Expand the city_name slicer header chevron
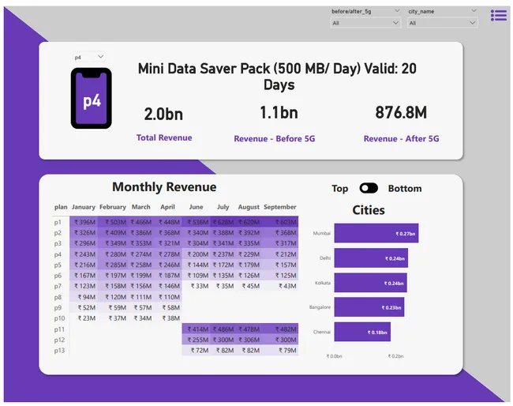Viewport: 513px width, 406px height. (474, 11)
